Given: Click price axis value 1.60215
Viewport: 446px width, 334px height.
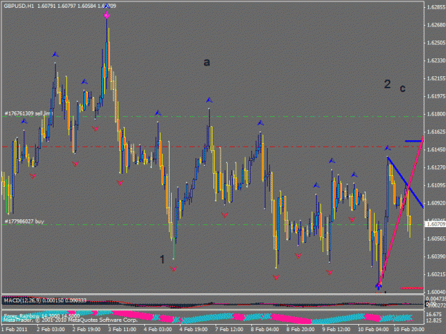Looking at the screenshot, I should (436, 274).
